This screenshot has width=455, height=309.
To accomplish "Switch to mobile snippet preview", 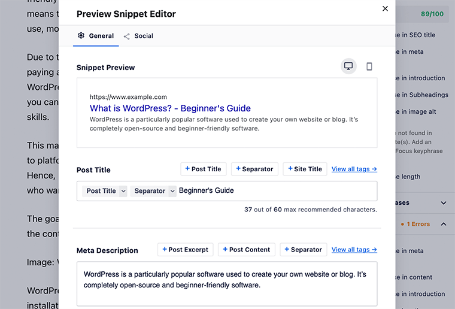I will click(x=369, y=66).
